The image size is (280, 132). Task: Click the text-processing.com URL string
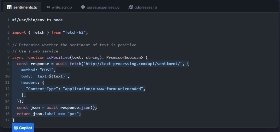[133, 64]
